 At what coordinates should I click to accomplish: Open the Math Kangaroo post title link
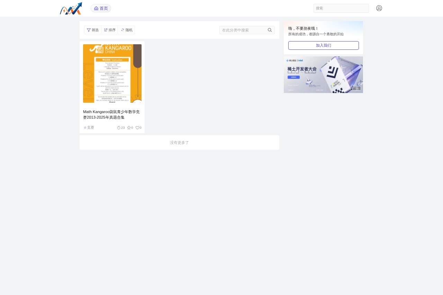click(x=111, y=114)
